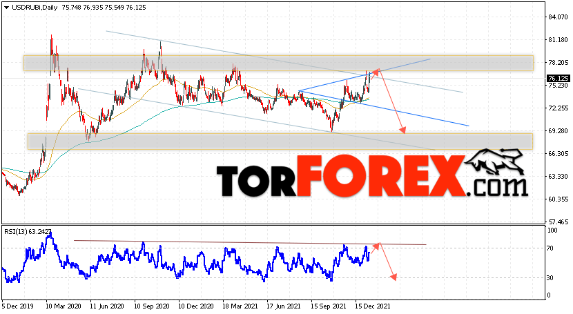Click the RSI scale value 70

point(550,248)
